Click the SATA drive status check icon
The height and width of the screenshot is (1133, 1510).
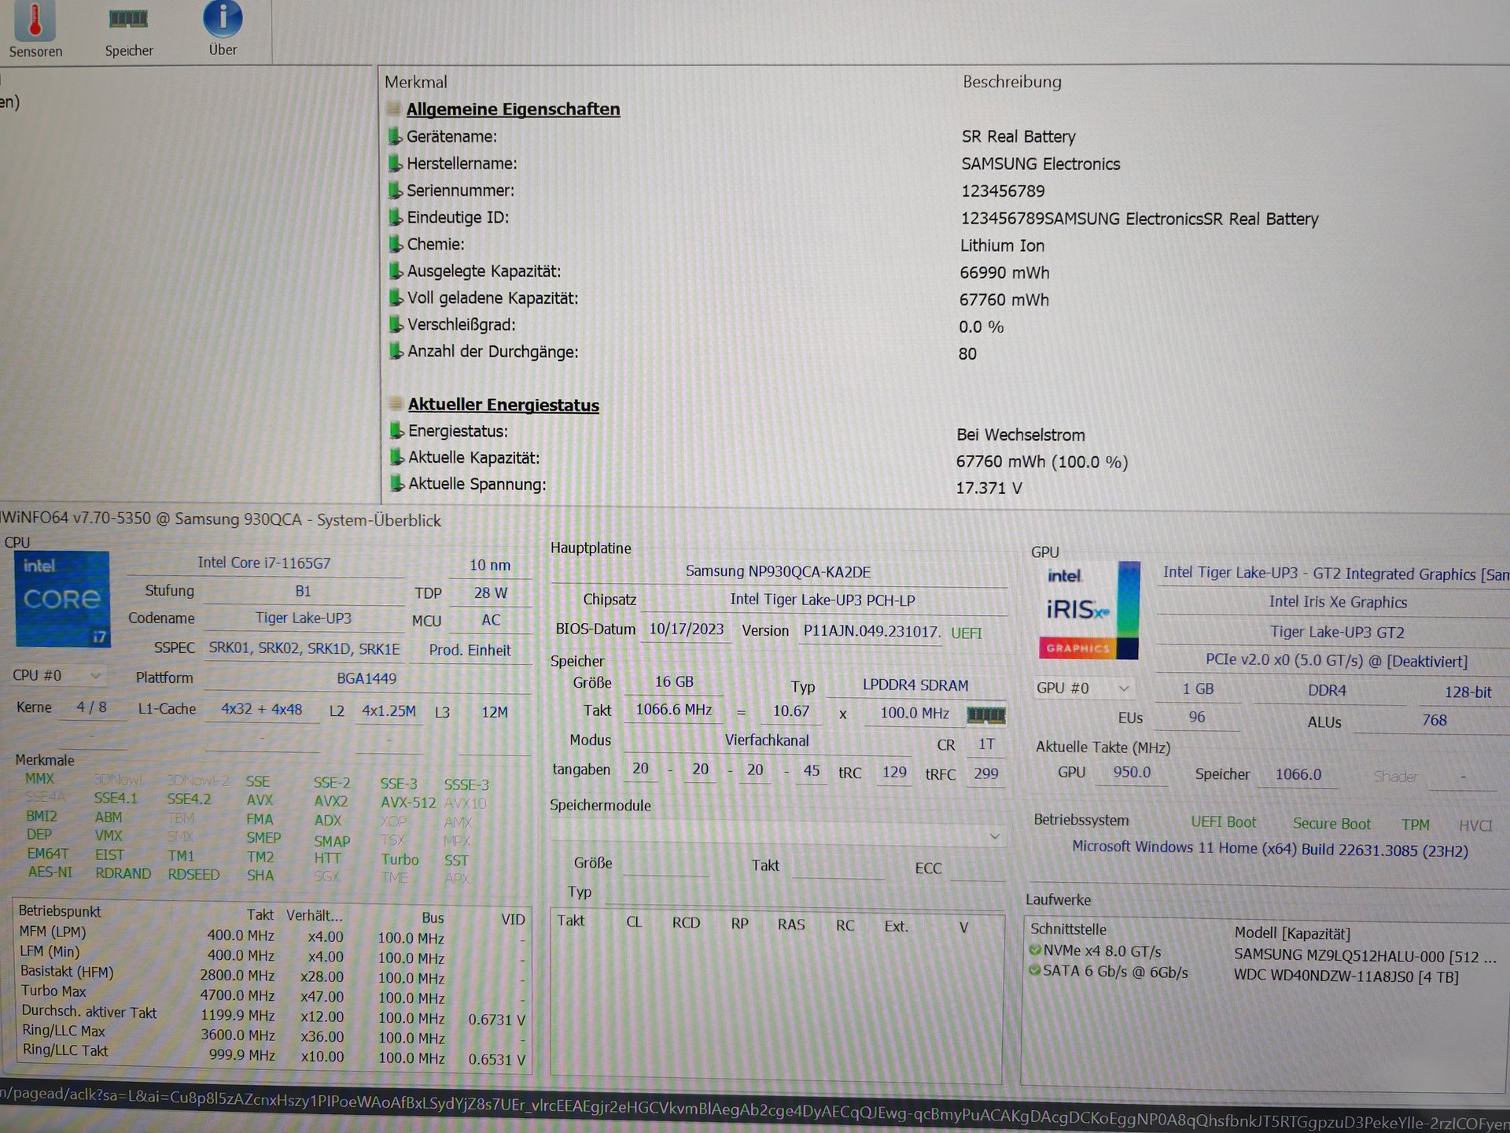[1035, 971]
